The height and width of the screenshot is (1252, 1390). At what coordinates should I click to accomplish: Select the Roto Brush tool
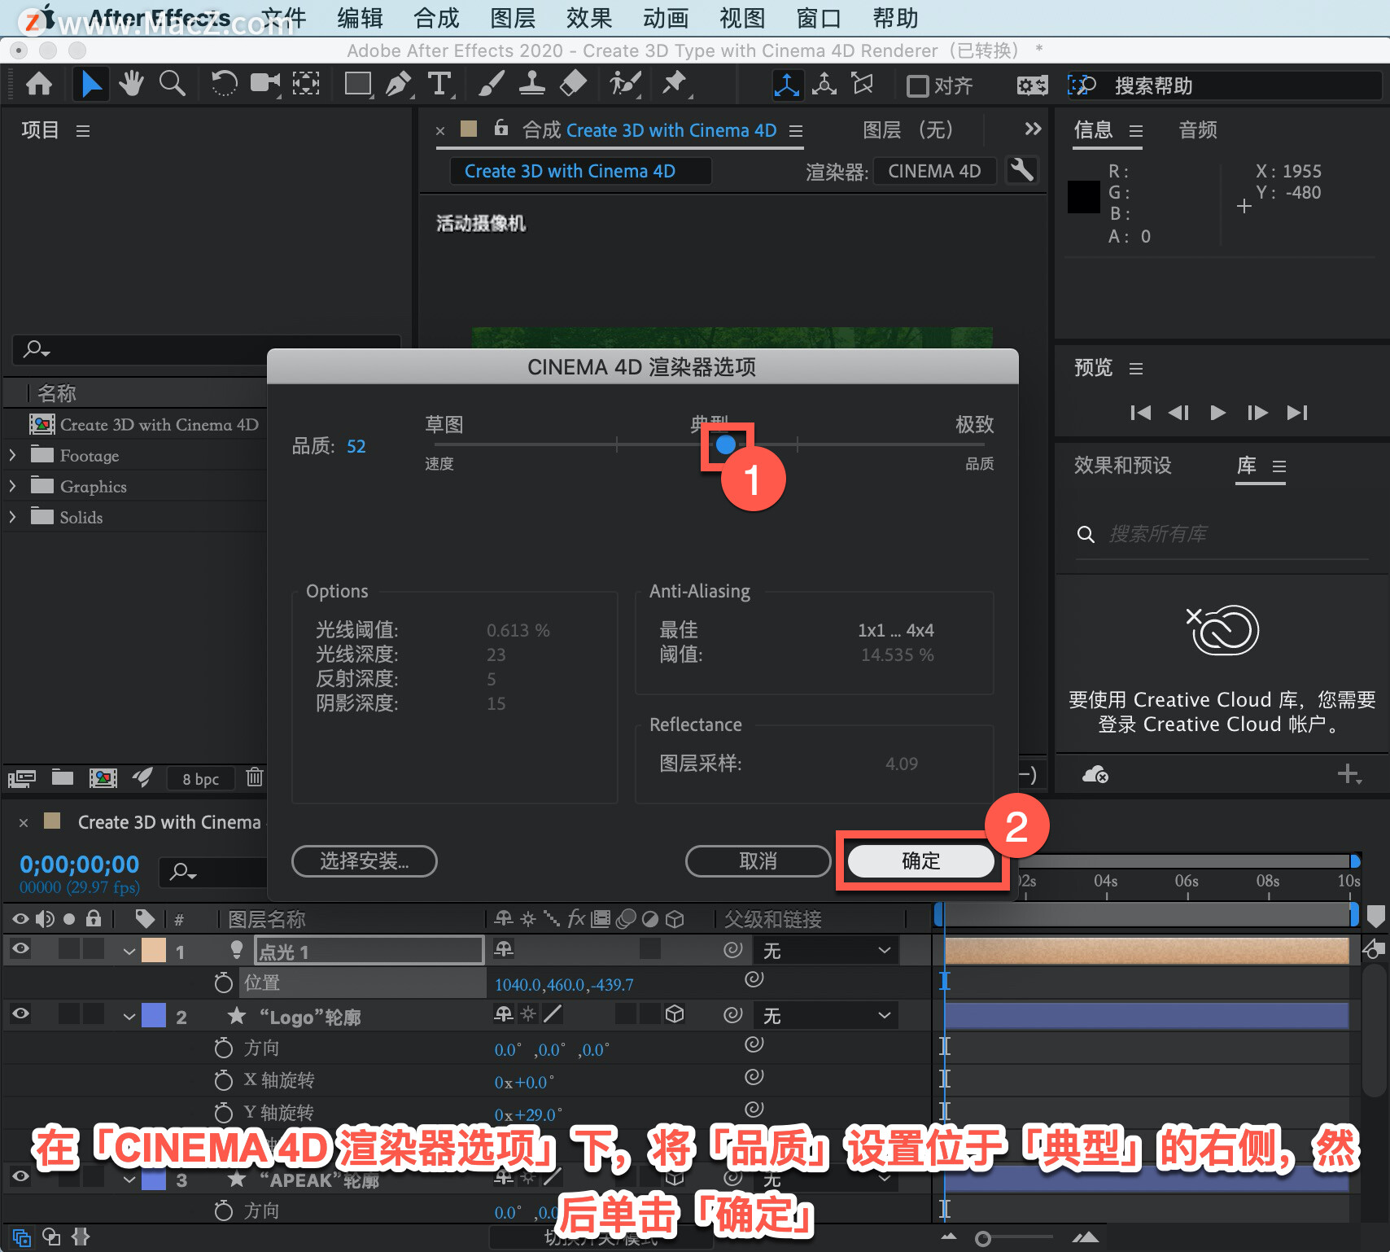click(x=625, y=84)
